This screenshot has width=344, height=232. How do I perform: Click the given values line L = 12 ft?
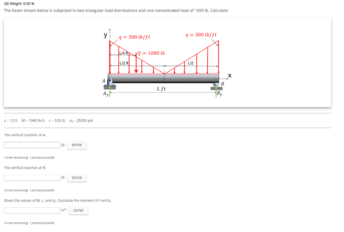point(9,120)
